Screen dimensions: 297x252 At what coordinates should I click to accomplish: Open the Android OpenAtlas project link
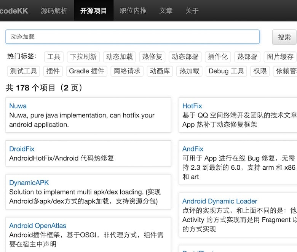pyautogui.click(x=38, y=226)
